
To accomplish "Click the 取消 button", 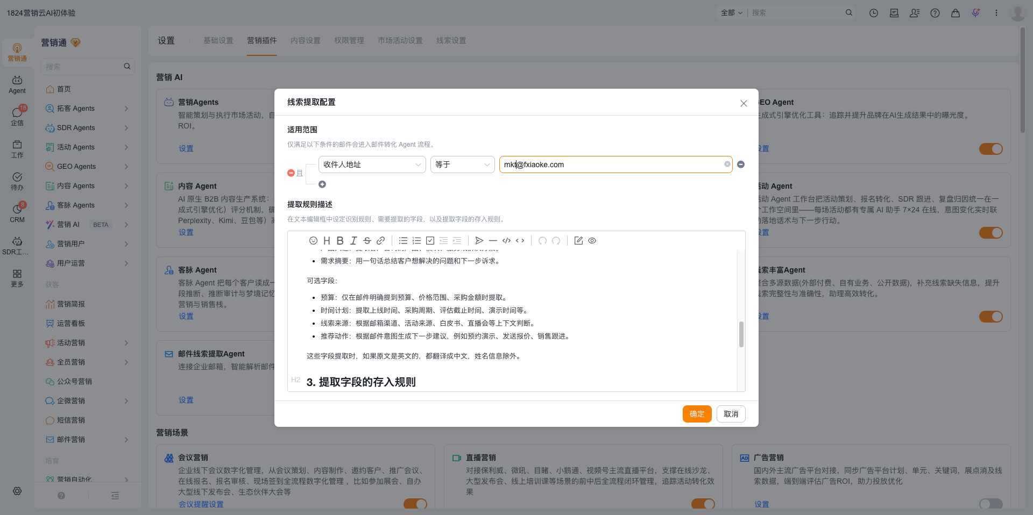I will point(731,414).
